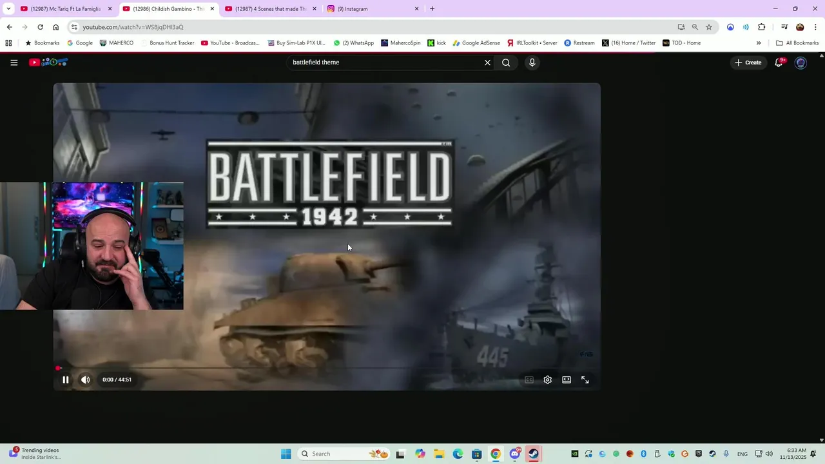
Task: Mute the video with the volume icon
Action: pyautogui.click(x=85, y=380)
